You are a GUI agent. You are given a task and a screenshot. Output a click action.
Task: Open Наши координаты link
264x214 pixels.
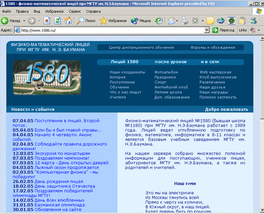click(x=127, y=72)
